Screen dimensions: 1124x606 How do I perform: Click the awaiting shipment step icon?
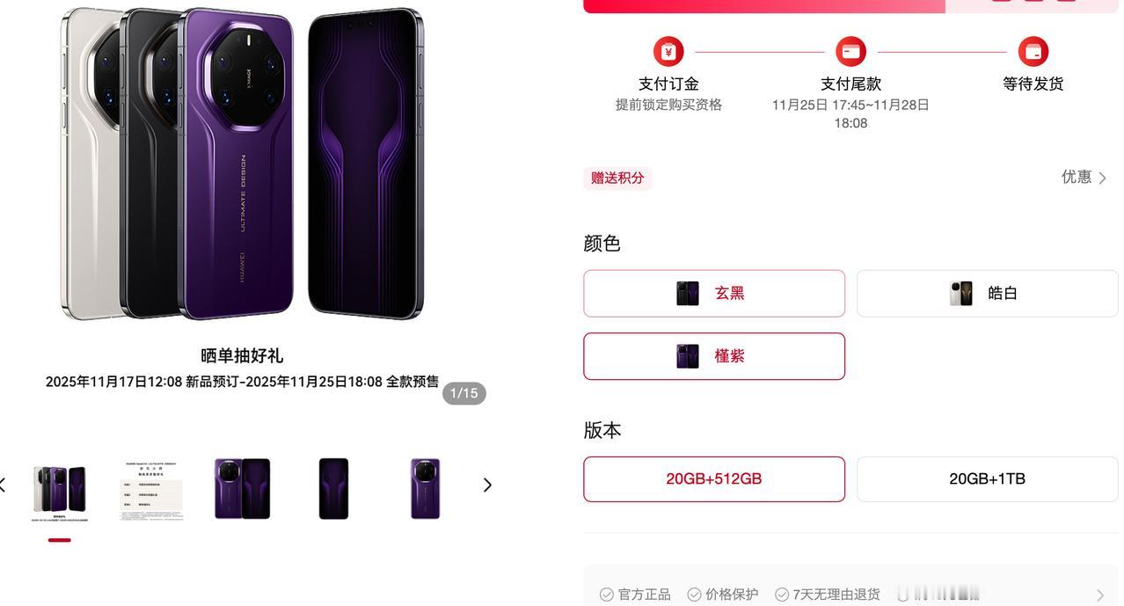pyautogui.click(x=1033, y=52)
